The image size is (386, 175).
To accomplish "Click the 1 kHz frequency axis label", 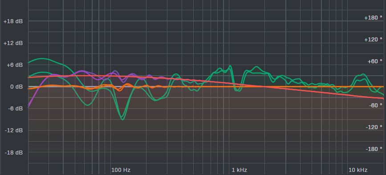I will click(239, 170).
